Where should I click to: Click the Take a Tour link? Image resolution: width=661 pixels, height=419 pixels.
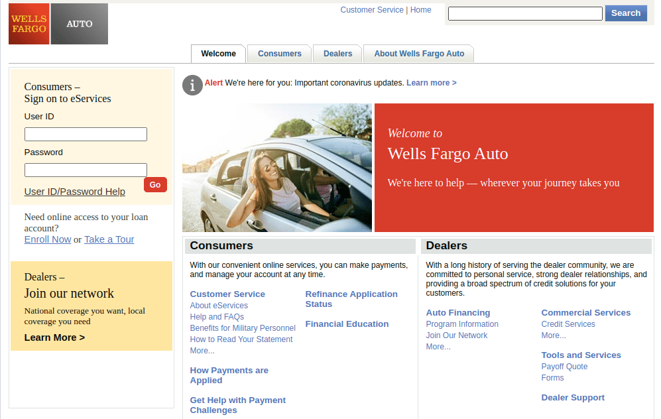(109, 239)
